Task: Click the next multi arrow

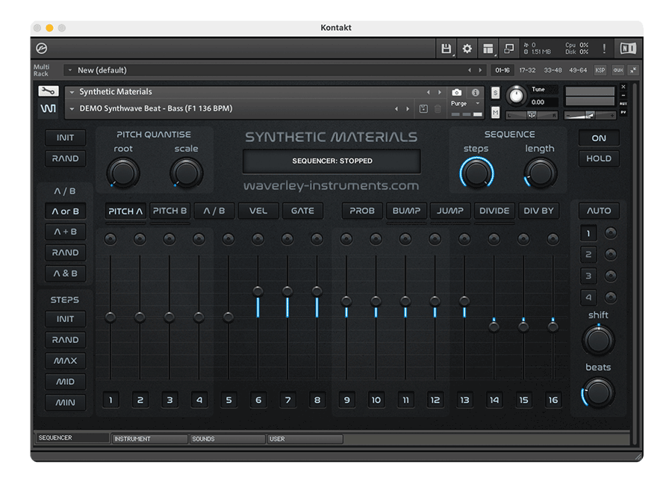Action: point(480,70)
